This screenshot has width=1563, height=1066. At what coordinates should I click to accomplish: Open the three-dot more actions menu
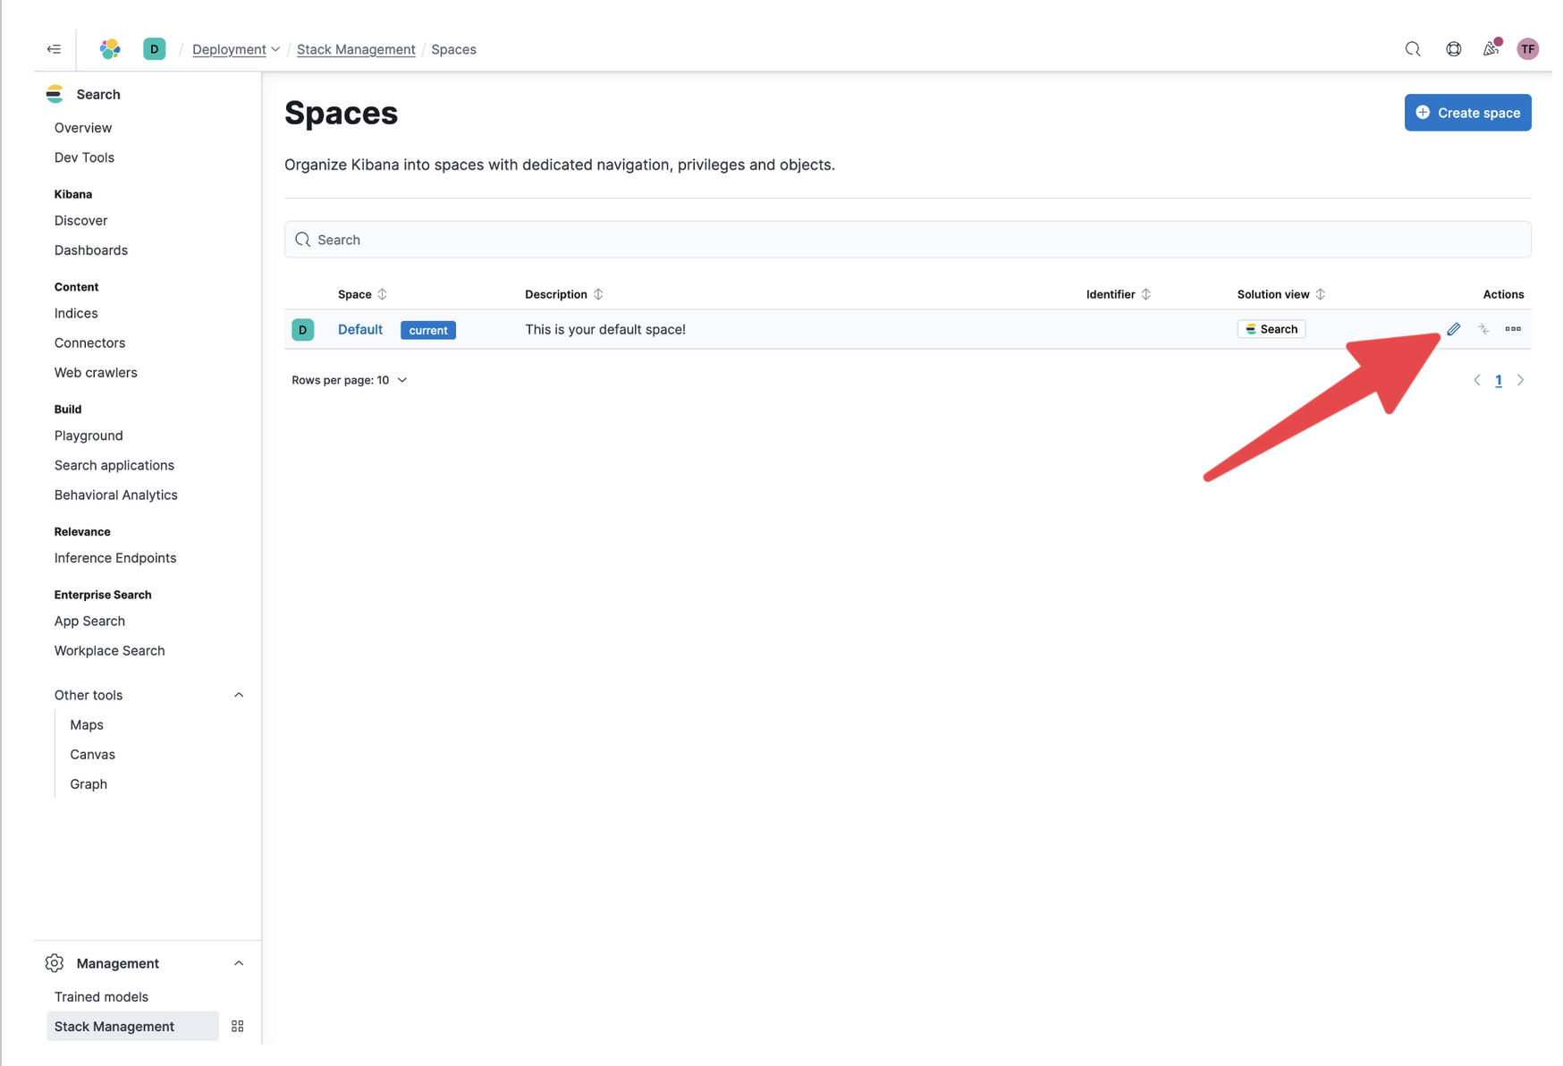(x=1513, y=329)
